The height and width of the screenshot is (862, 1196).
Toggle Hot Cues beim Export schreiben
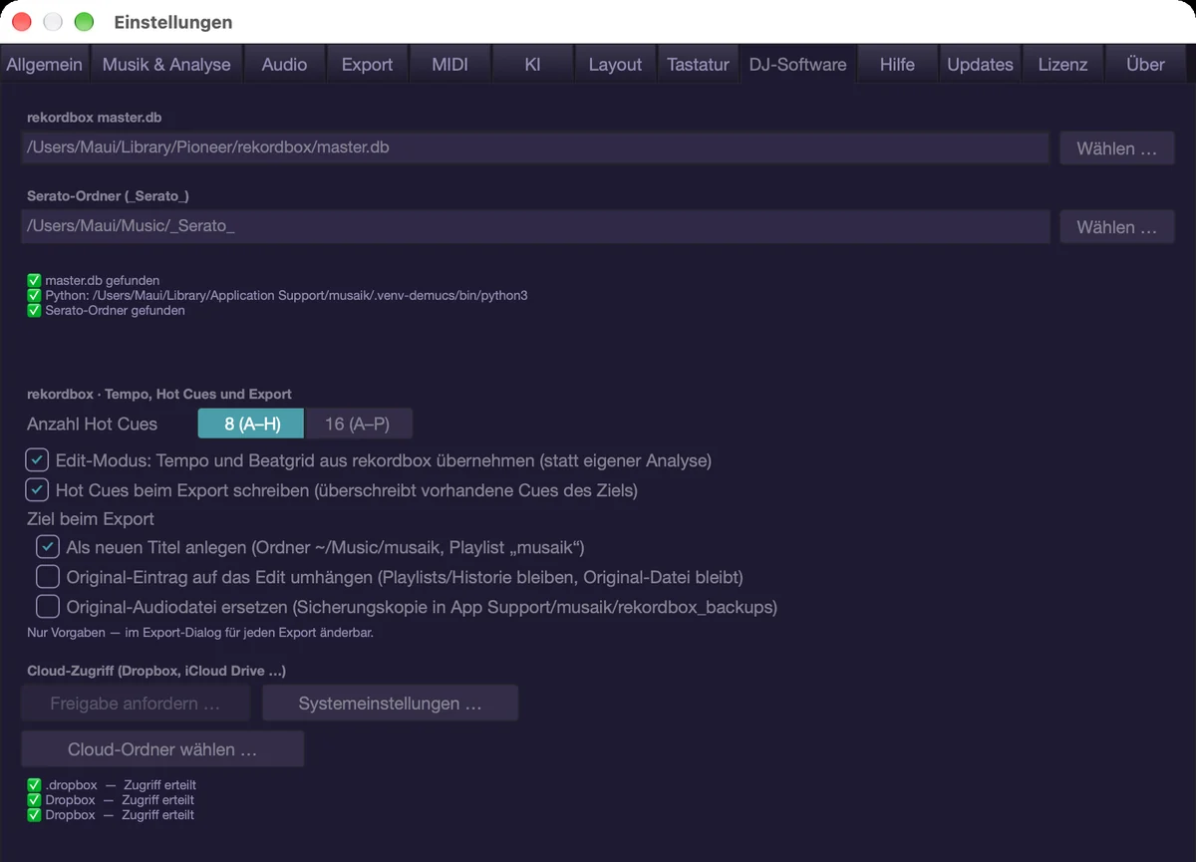37,489
